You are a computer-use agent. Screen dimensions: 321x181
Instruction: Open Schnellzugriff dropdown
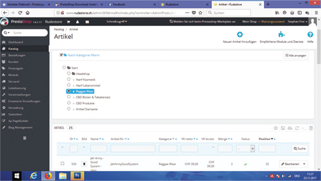click(x=117, y=22)
